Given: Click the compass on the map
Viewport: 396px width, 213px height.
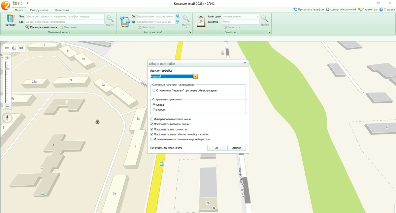Looking at the screenshot, I should pos(7,118).
